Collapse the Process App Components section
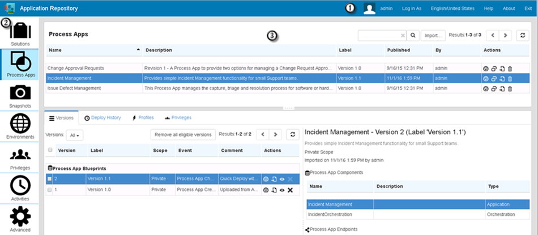 tap(308, 173)
